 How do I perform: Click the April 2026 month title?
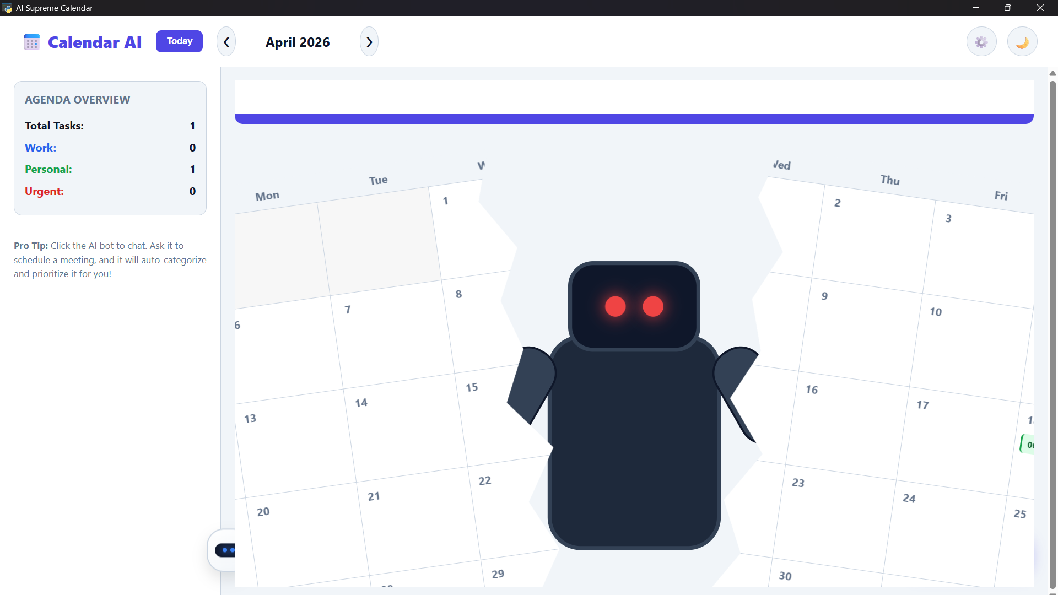(x=298, y=42)
